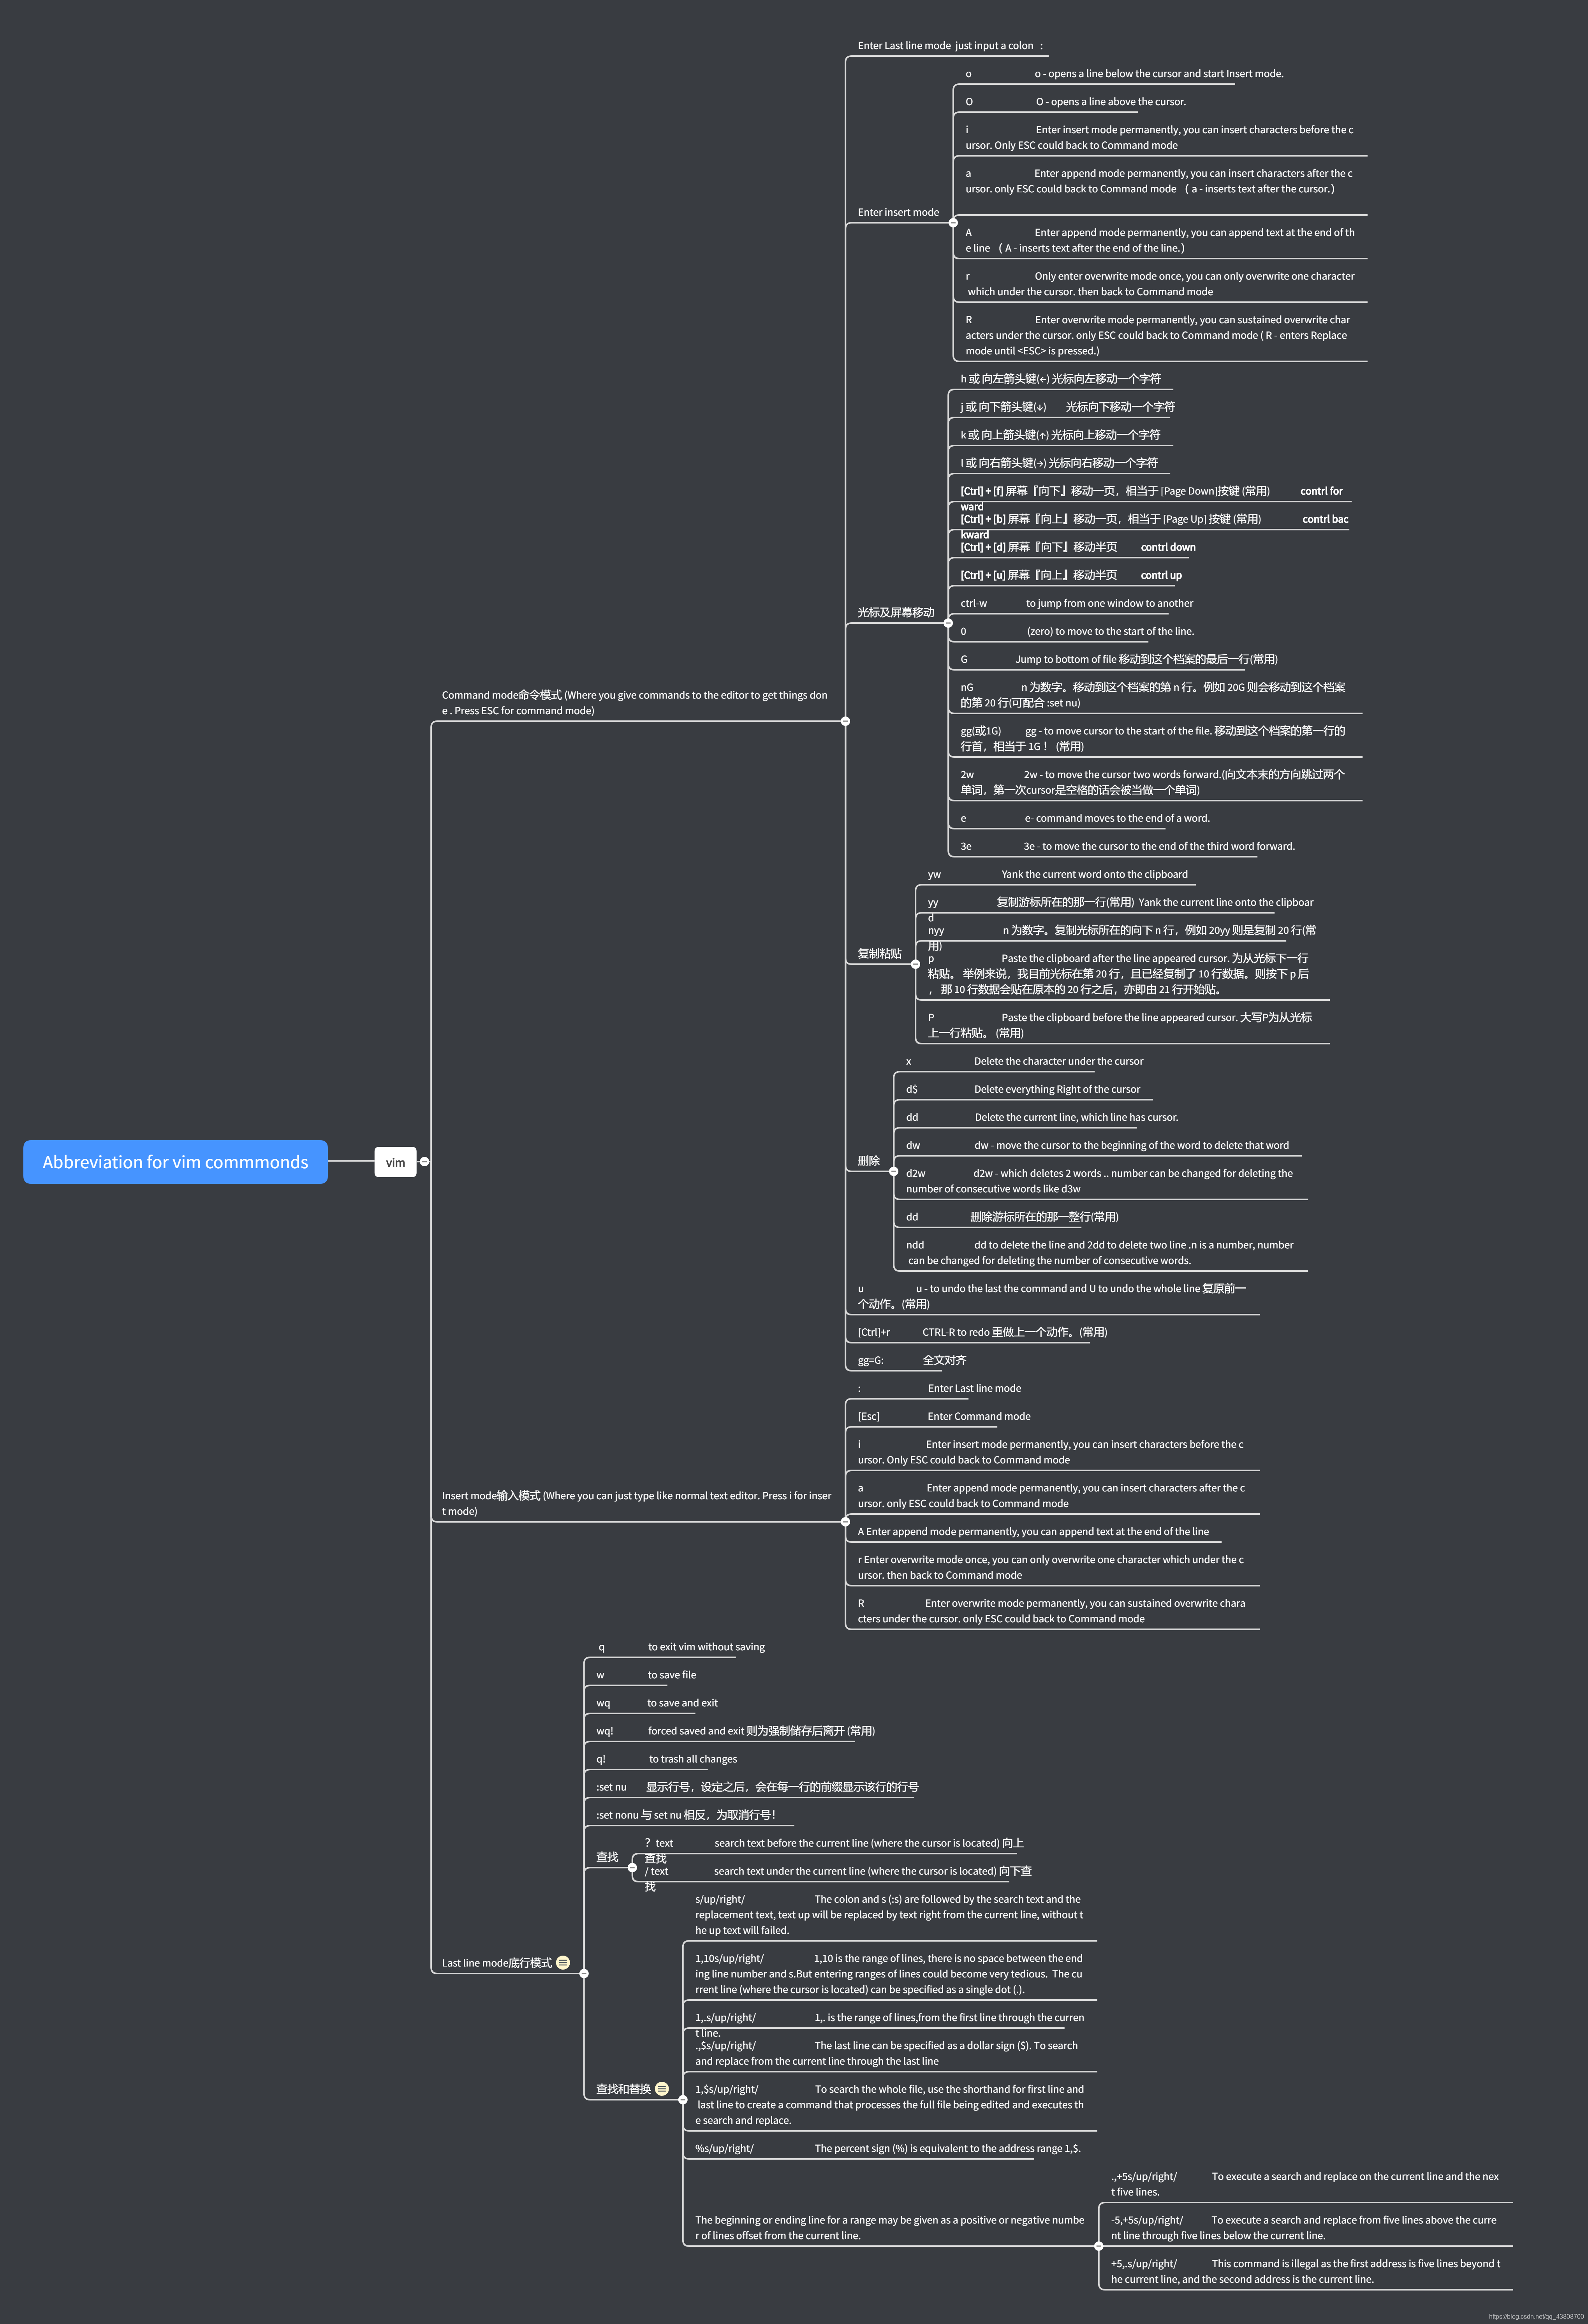Select the 'nG n 为数字' node

(x=1153, y=695)
